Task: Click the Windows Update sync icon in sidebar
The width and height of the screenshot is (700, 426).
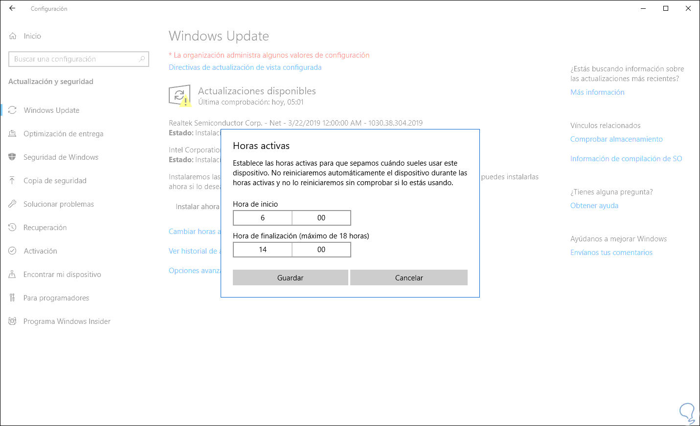Action: [13, 110]
